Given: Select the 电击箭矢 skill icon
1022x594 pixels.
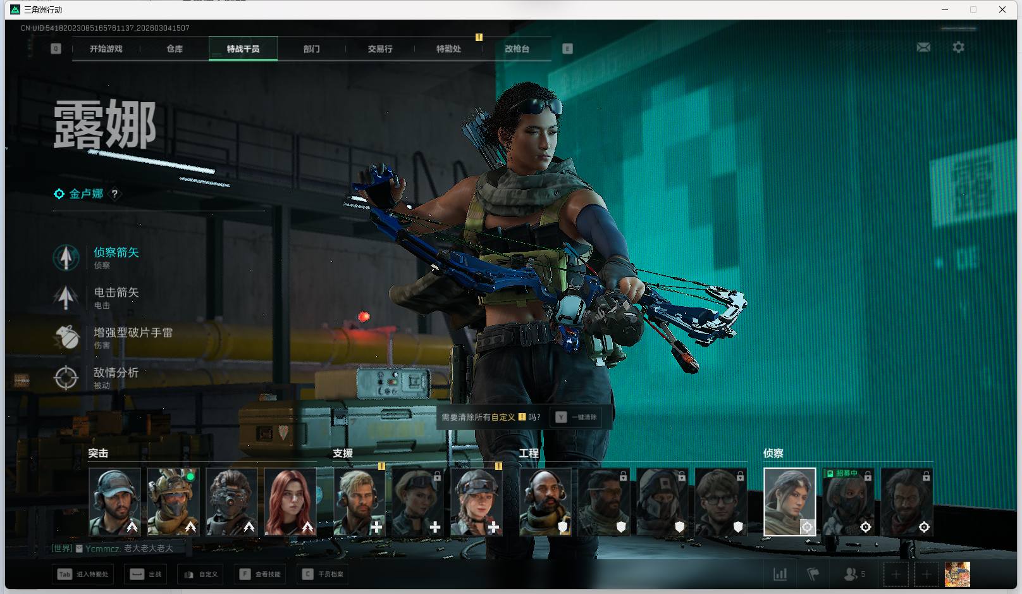Looking at the screenshot, I should click(66, 297).
